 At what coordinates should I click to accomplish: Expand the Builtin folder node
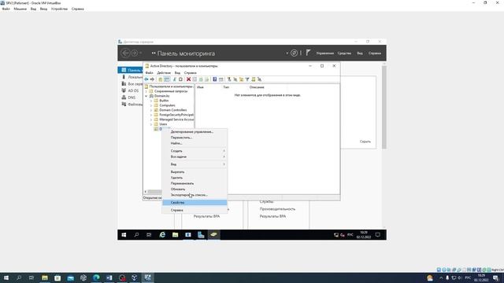[x=151, y=101]
